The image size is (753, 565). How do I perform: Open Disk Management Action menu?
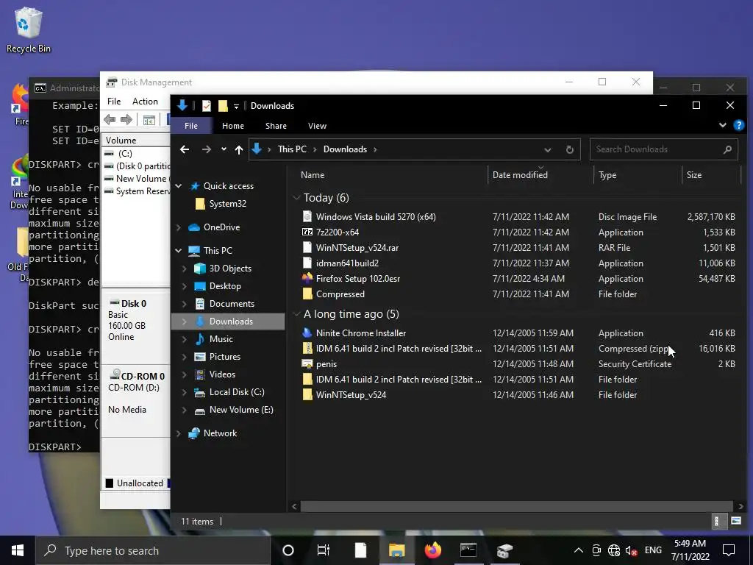[x=145, y=102]
